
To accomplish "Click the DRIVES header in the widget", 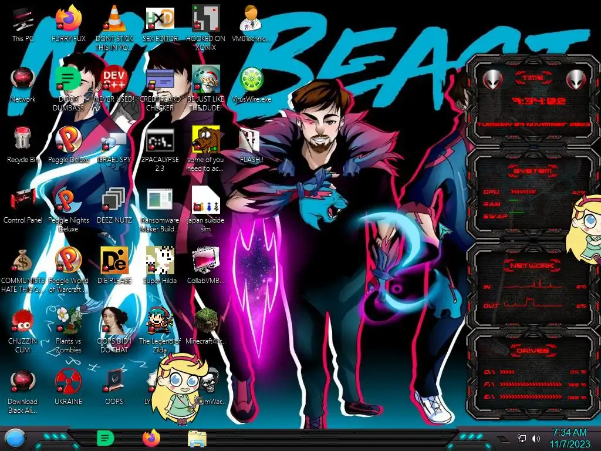I will (532, 351).
